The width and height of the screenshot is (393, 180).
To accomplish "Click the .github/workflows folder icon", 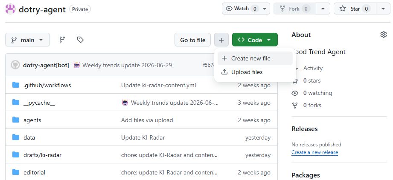I will click(x=16, y=85).
